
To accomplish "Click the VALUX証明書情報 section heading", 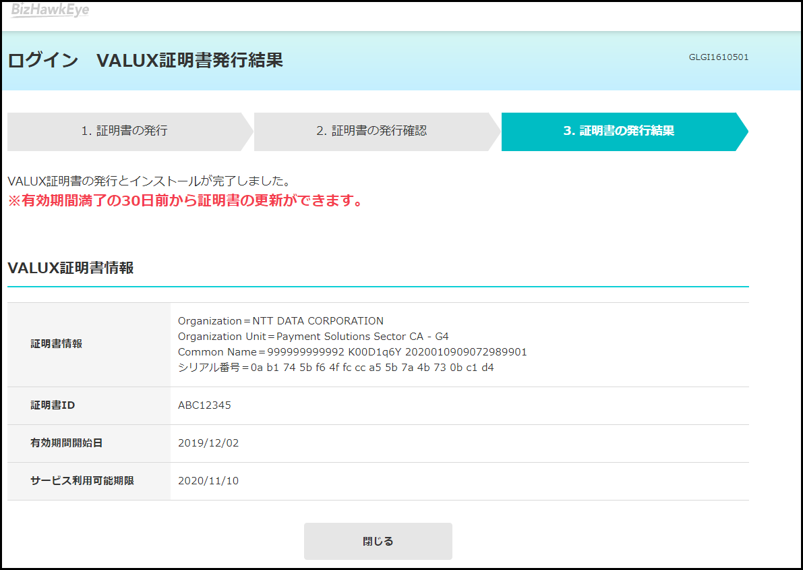I will (x=71, y=268).
